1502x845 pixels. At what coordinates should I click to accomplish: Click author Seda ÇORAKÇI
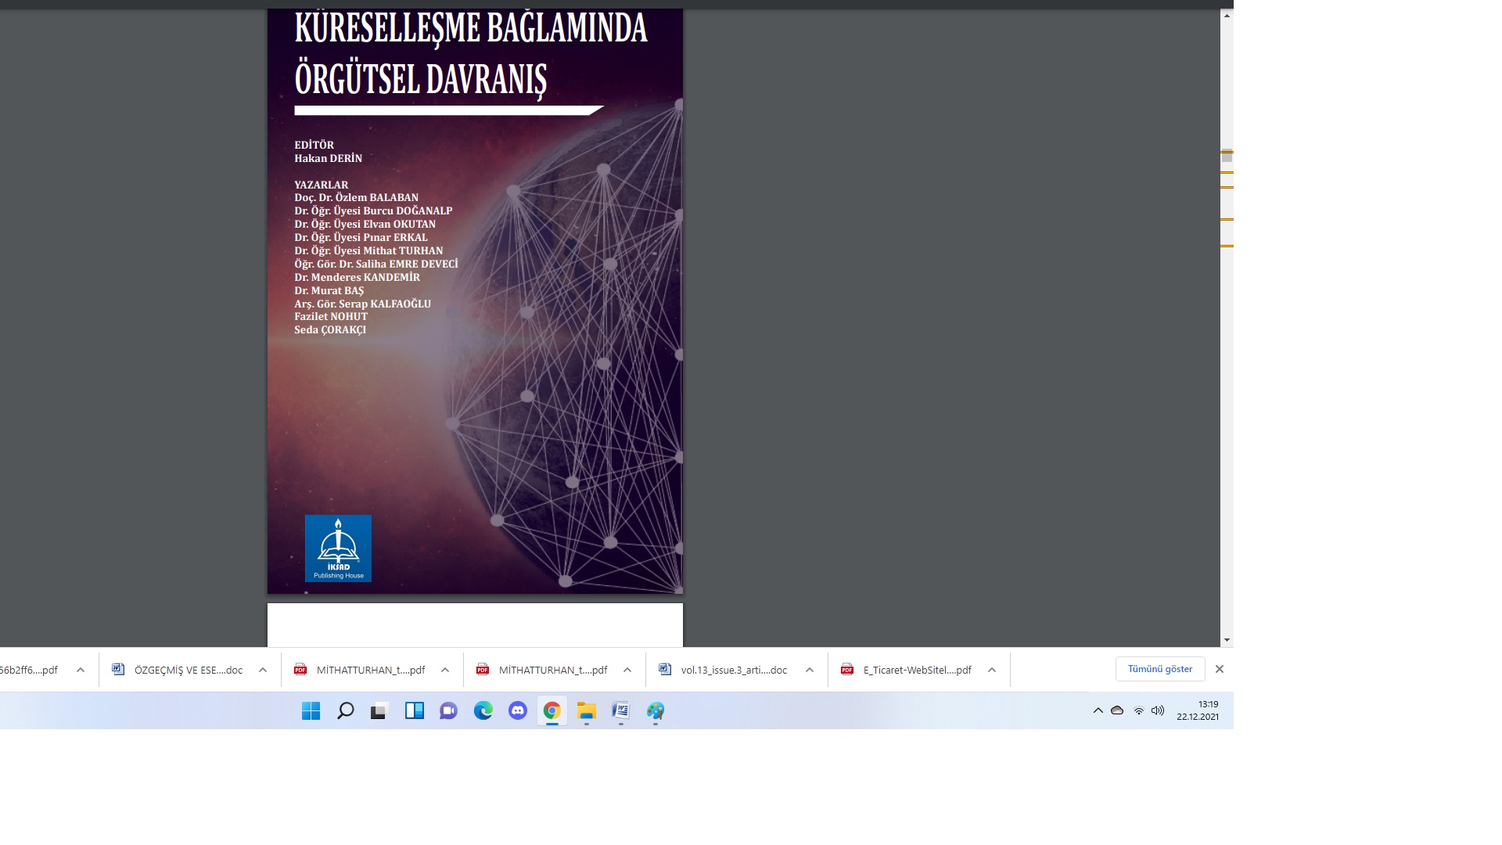coord(330,330)
